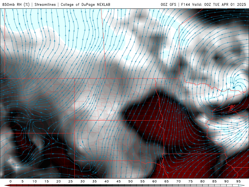Click the "80" color scale value
This screenshot has height=187, width=249.
[202, 181]
